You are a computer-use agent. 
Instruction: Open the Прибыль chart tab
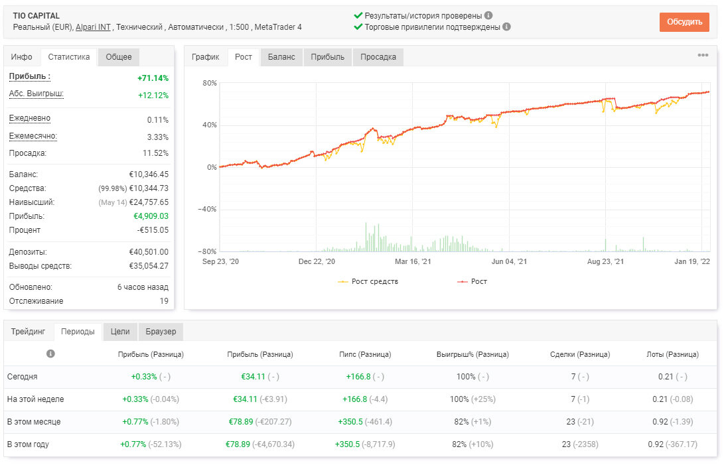[x=328, y=57]
